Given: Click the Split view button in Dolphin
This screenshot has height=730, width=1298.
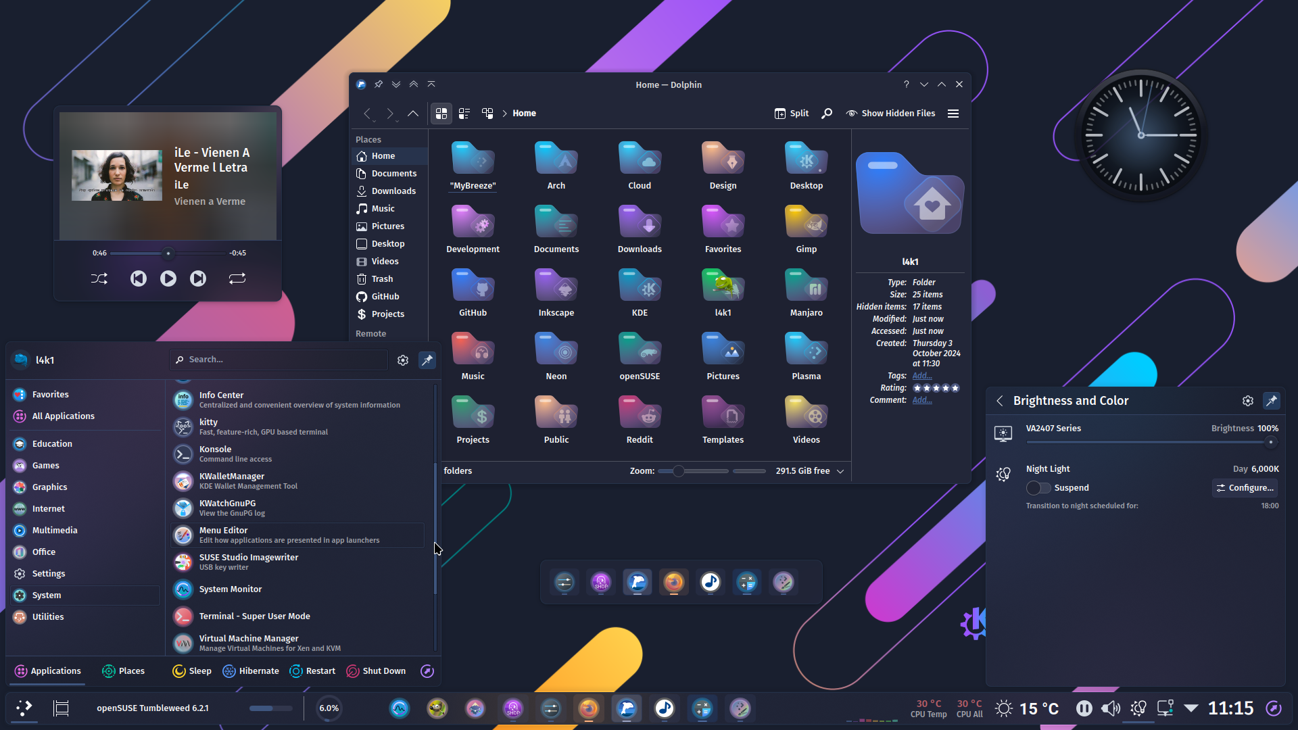Looking at the screenshot, I should (x=792, y=114).
